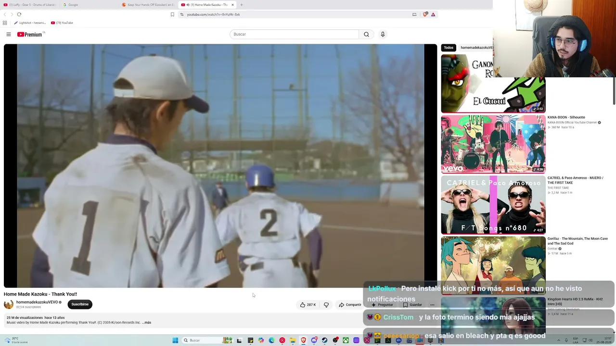Bookmark this page icon

172,14
